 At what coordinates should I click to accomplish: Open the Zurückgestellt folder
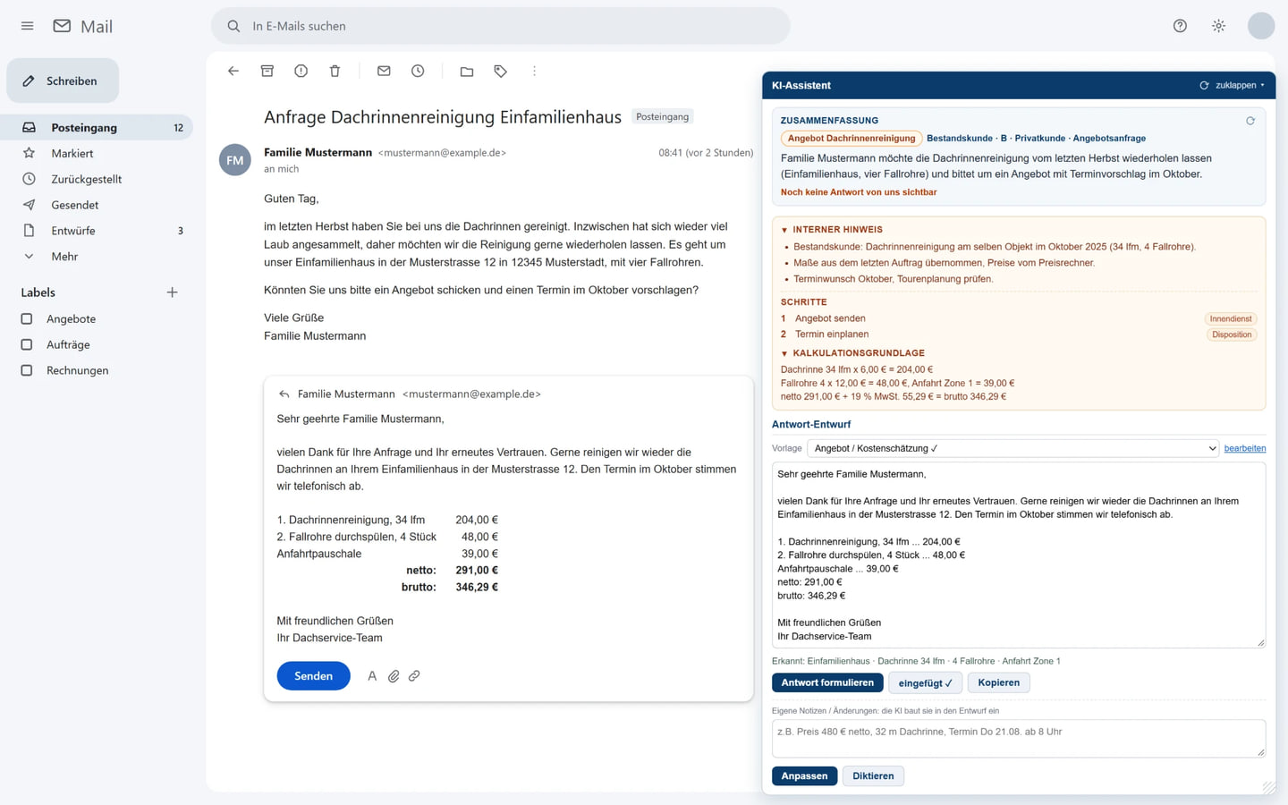pos(98,179)
